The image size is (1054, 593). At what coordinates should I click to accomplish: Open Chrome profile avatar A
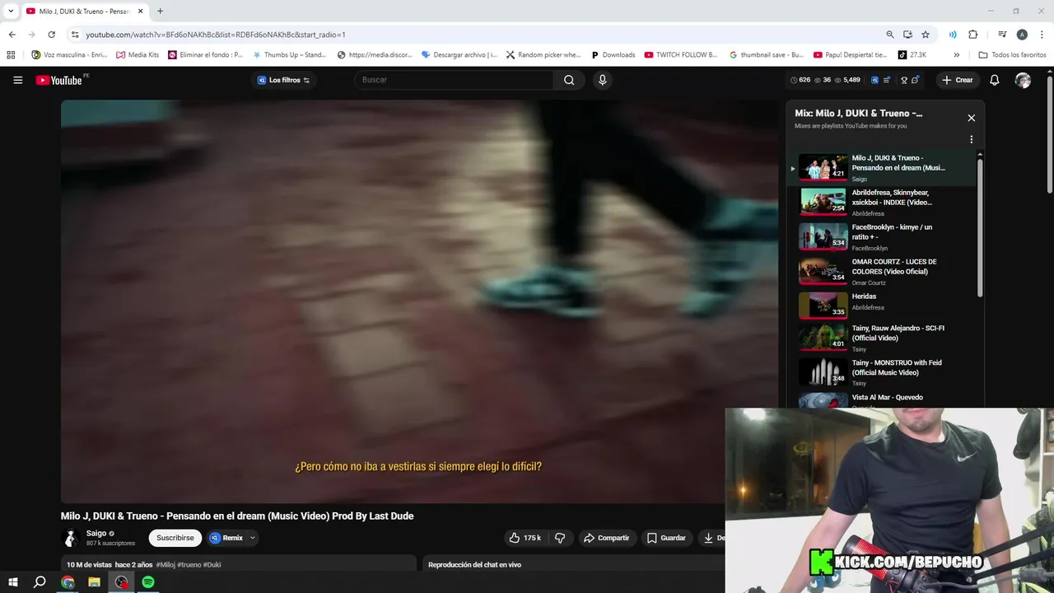(1022, 35)
